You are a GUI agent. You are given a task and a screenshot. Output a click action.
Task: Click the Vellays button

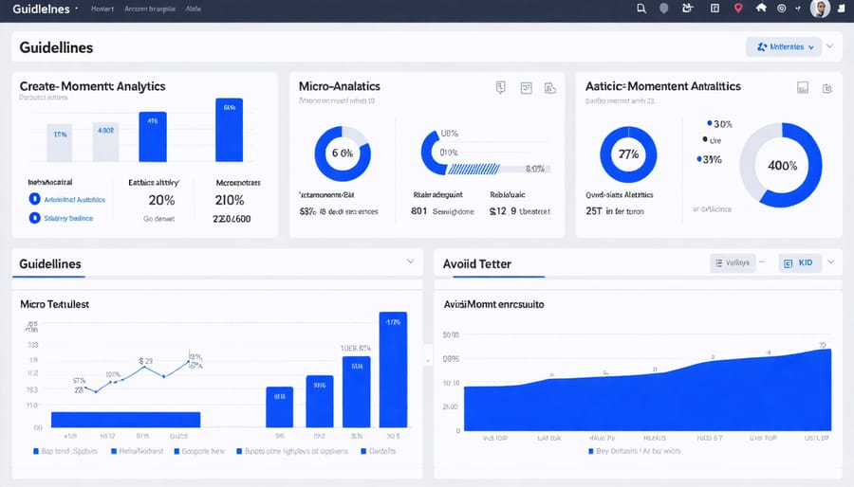(x=733, y=263)
